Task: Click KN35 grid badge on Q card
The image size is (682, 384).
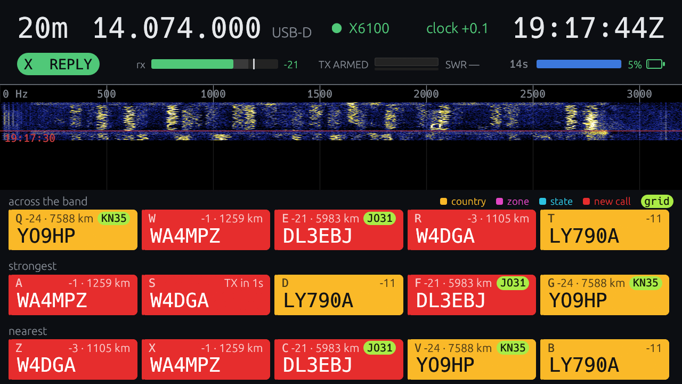Action: pos(113,218)
